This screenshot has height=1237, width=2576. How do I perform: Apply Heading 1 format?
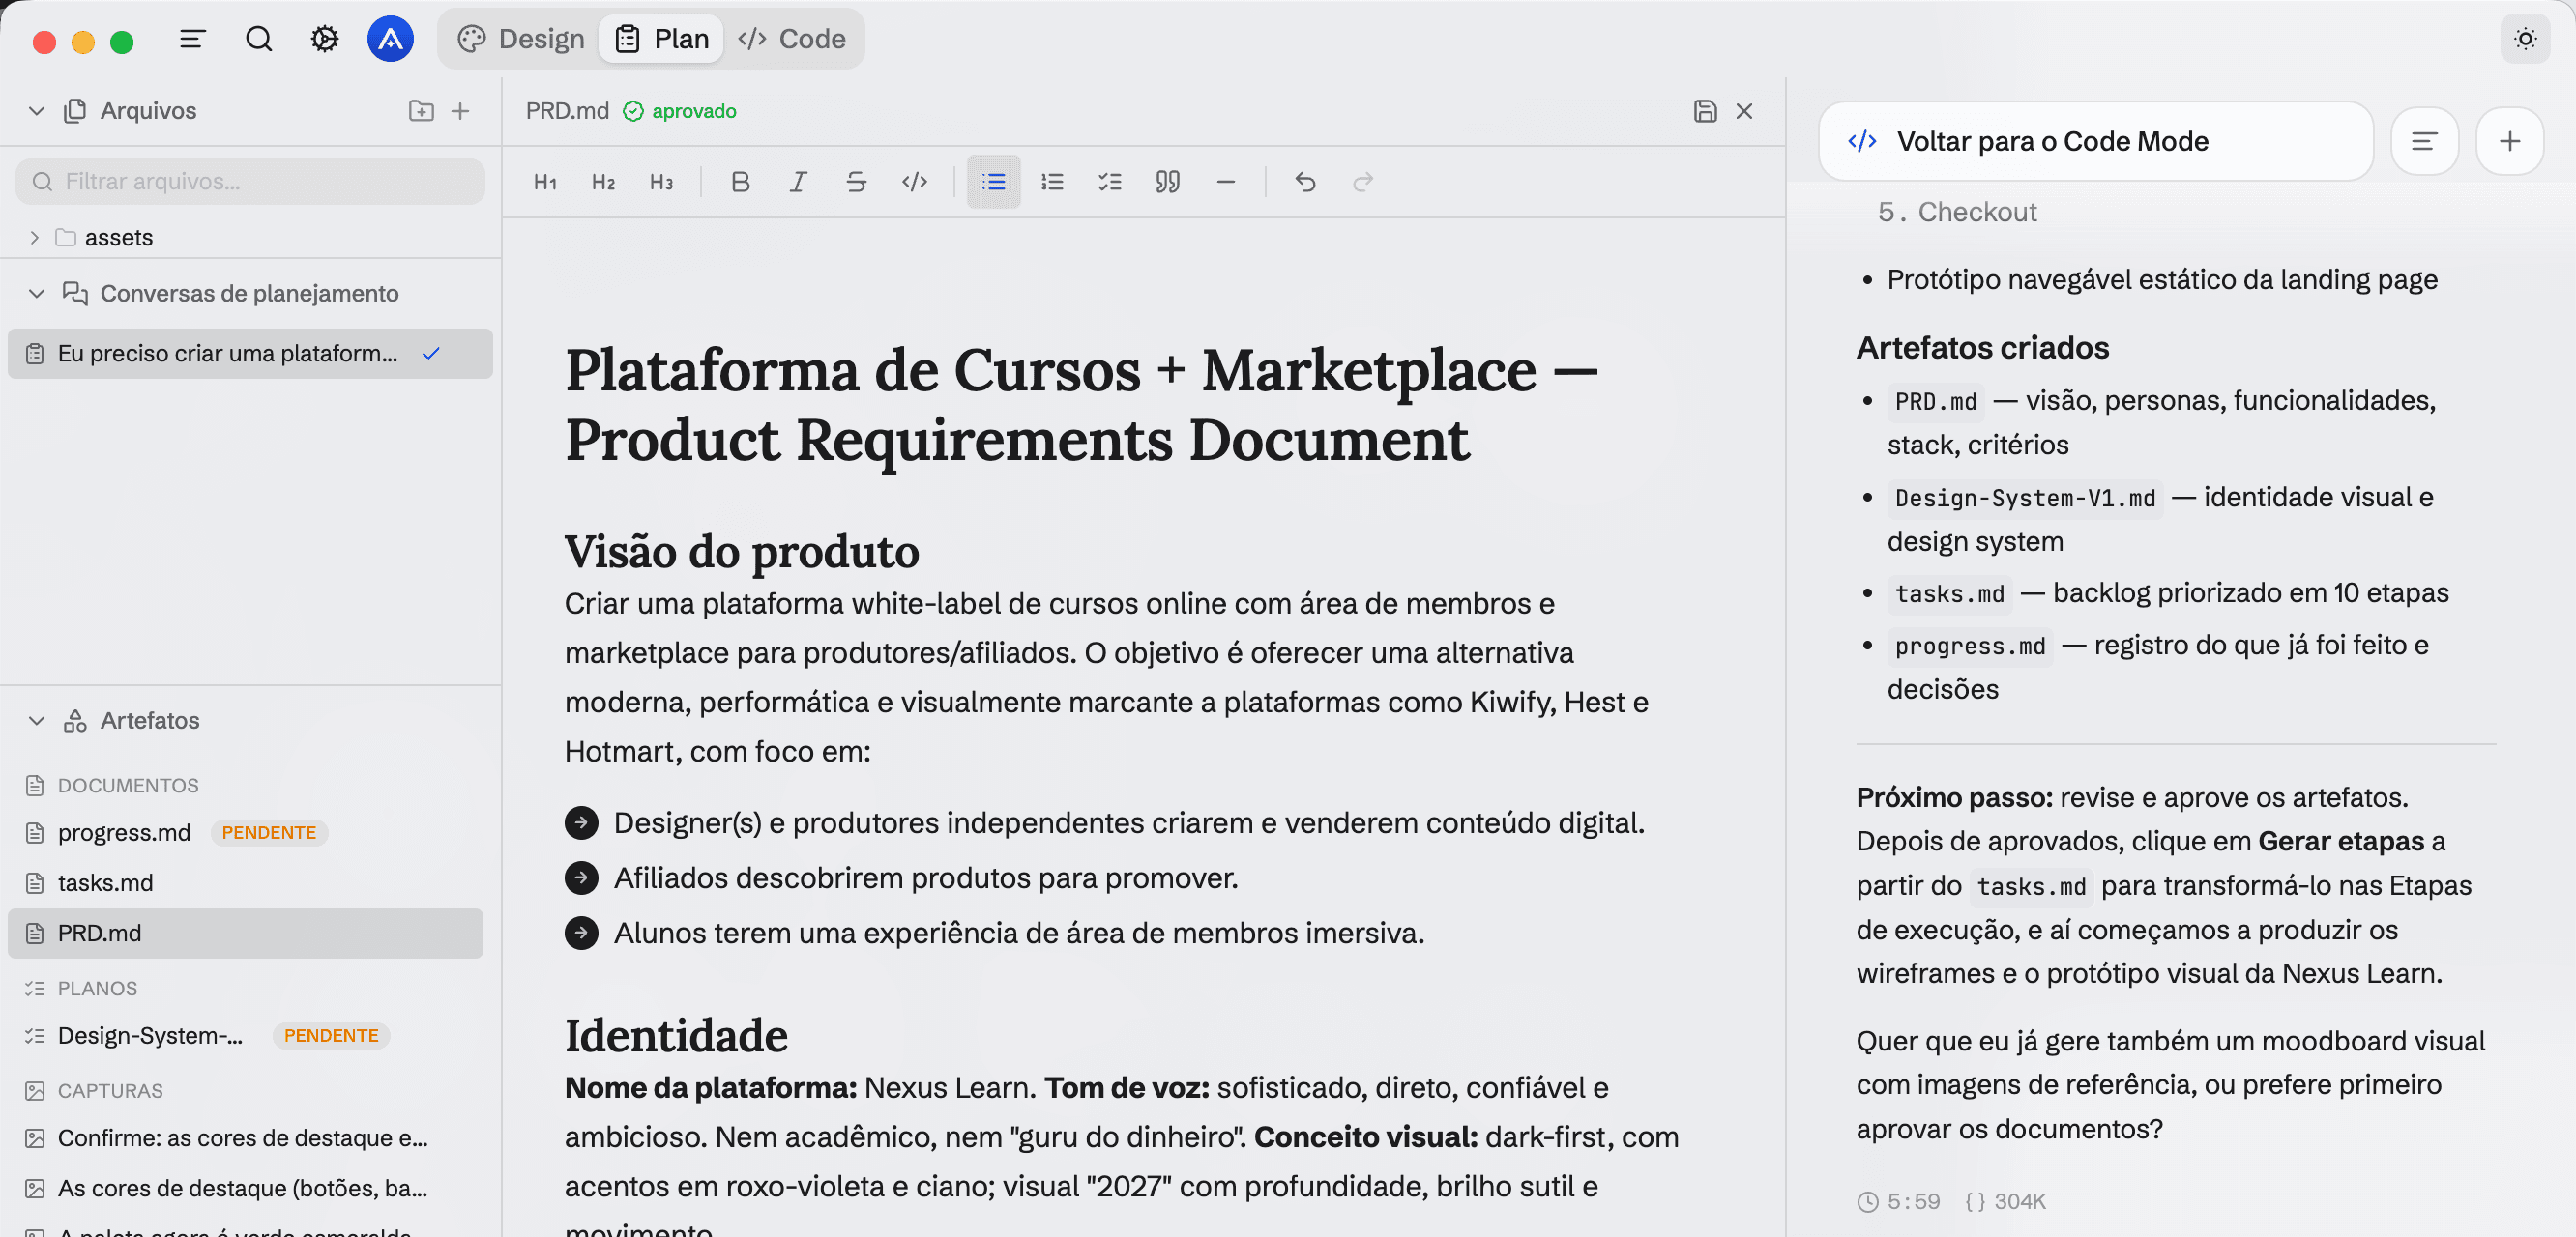(x=545, y=182)
